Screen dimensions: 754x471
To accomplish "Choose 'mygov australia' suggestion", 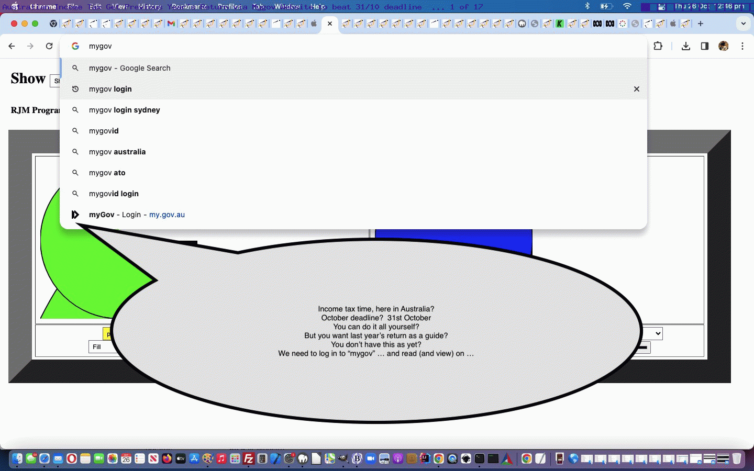I will tap(353, 152).
